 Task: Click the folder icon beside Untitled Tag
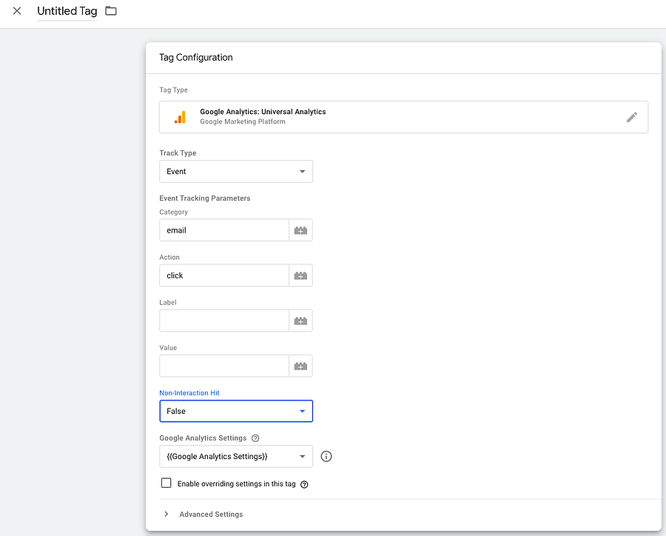tap(111, 11)
